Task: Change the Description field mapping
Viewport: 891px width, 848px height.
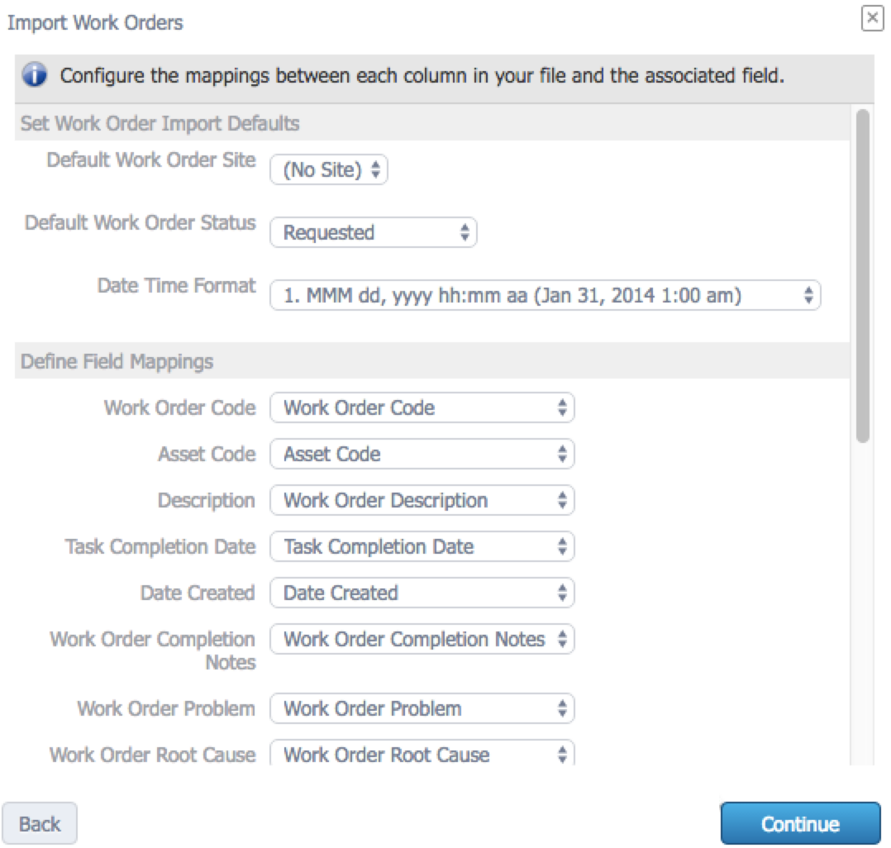Action: pos(422,500)
